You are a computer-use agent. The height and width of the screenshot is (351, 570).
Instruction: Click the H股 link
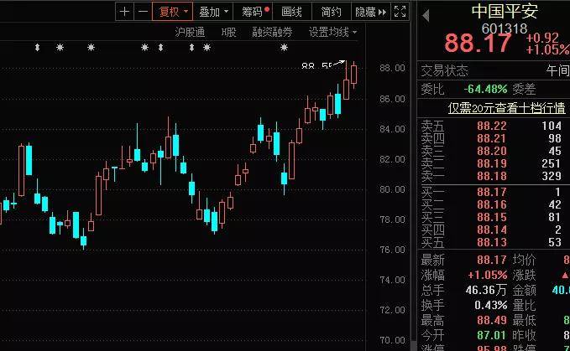tap(229, 33)
